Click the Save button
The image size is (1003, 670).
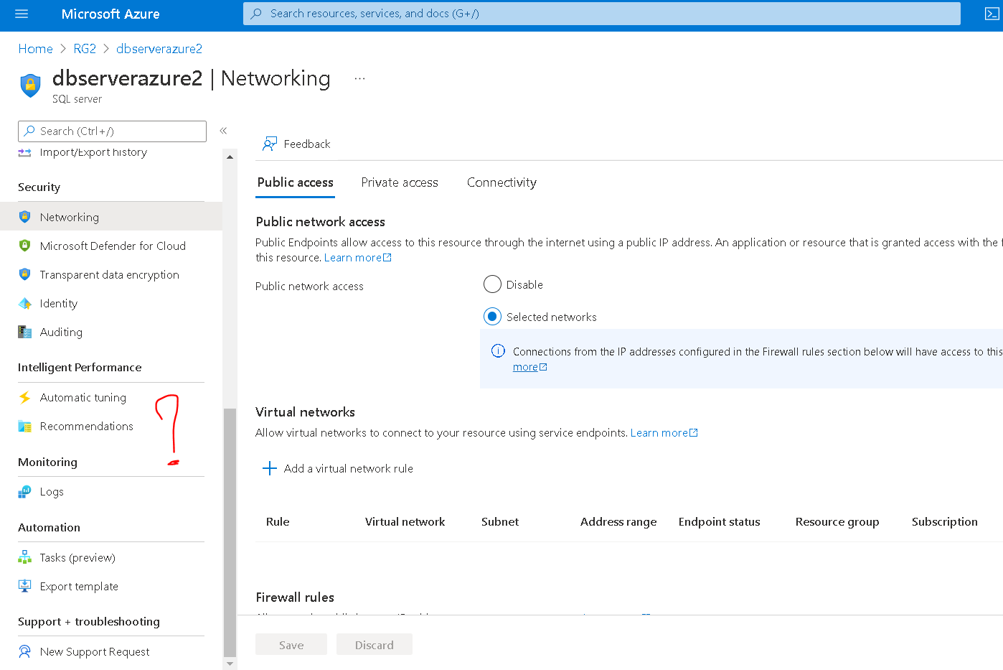point(291,645)
